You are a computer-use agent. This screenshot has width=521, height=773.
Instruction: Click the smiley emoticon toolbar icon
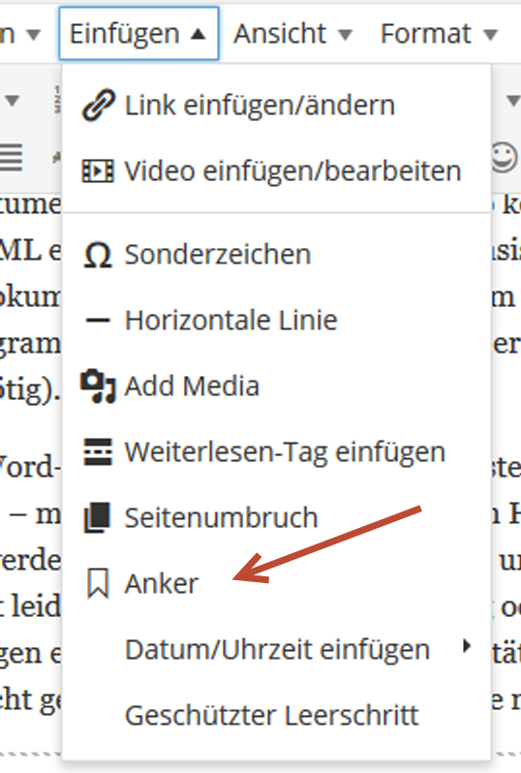(x=505, y=157)
